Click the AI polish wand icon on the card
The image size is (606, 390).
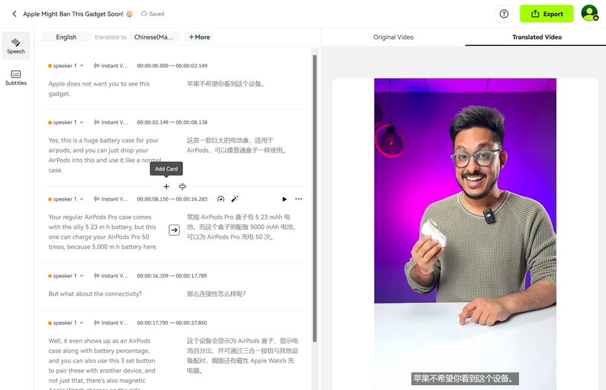point(235,199)
